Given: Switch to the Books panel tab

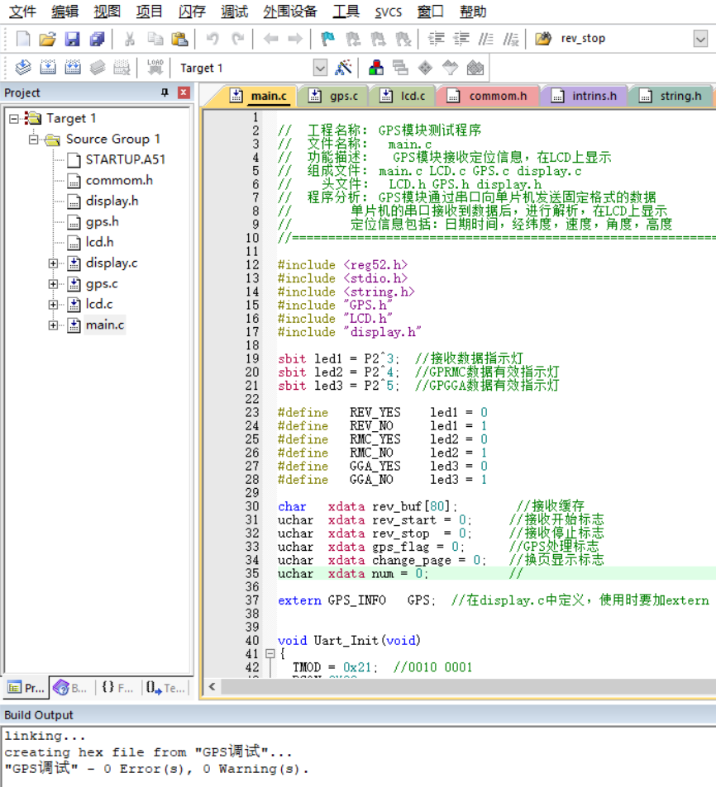Looking at the screenshot, I should pyautogui.click(x=70, y=688).
